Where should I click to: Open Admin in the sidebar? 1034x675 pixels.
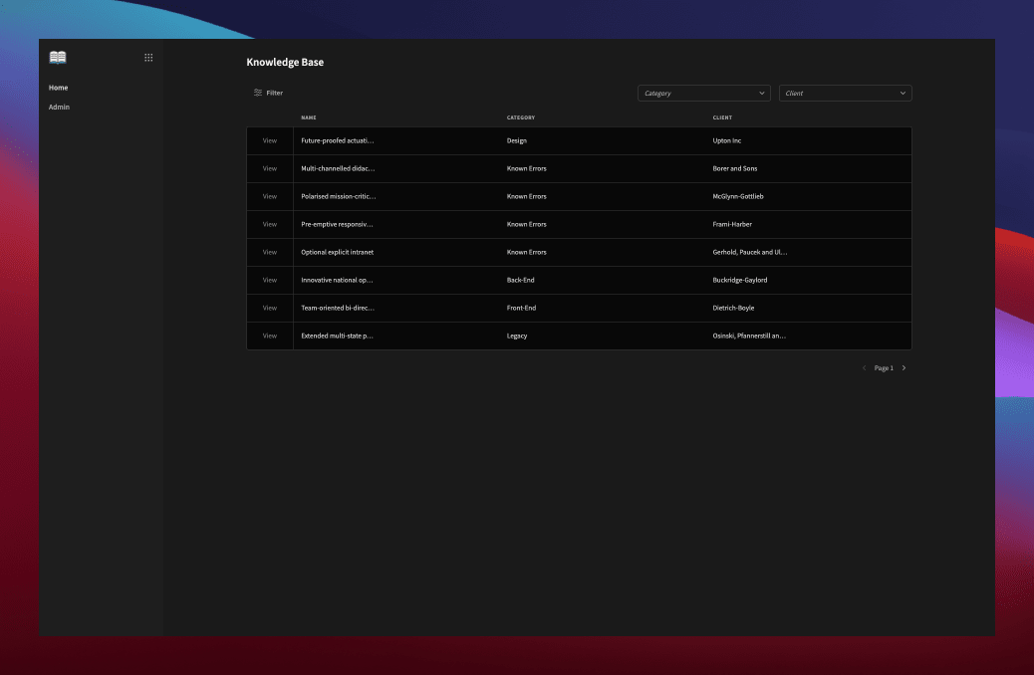(x=59, y=107)
